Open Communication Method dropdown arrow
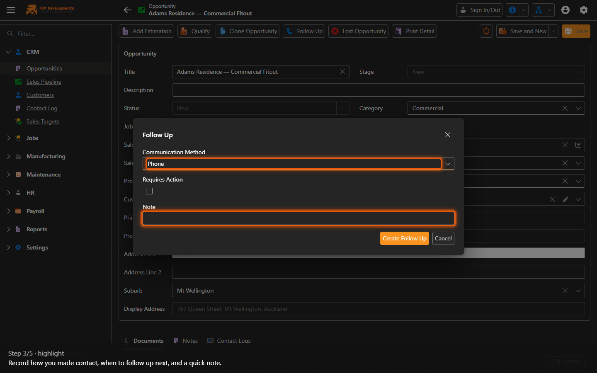 pos(448,164)
